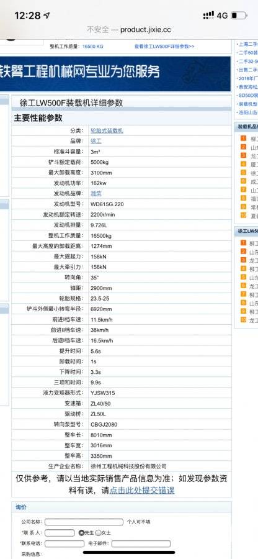Select the 女士 radio button
This screenshot has height=559, width=258.
[98, 533]
